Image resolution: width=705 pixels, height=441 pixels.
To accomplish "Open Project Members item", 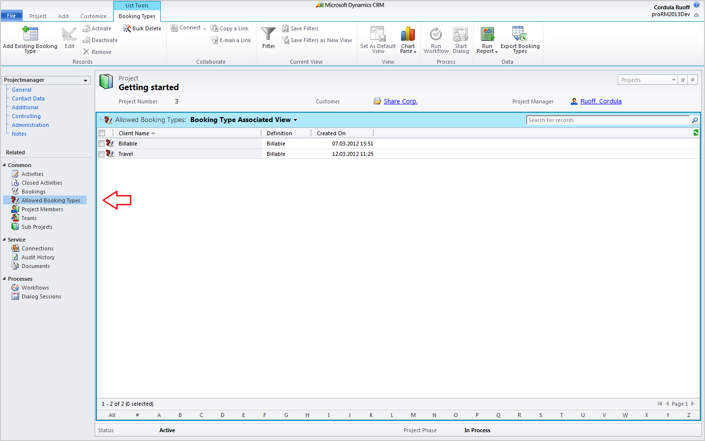I will [x=42, y=209].
